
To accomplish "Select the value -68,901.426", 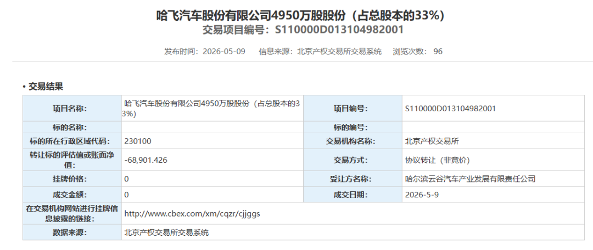I will [146, 160].
